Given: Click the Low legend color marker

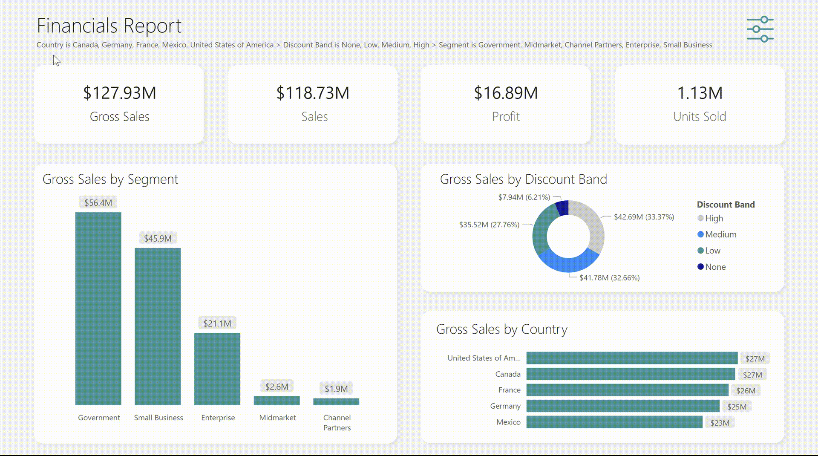Looking at the screenshot, I should pos(700,250).
